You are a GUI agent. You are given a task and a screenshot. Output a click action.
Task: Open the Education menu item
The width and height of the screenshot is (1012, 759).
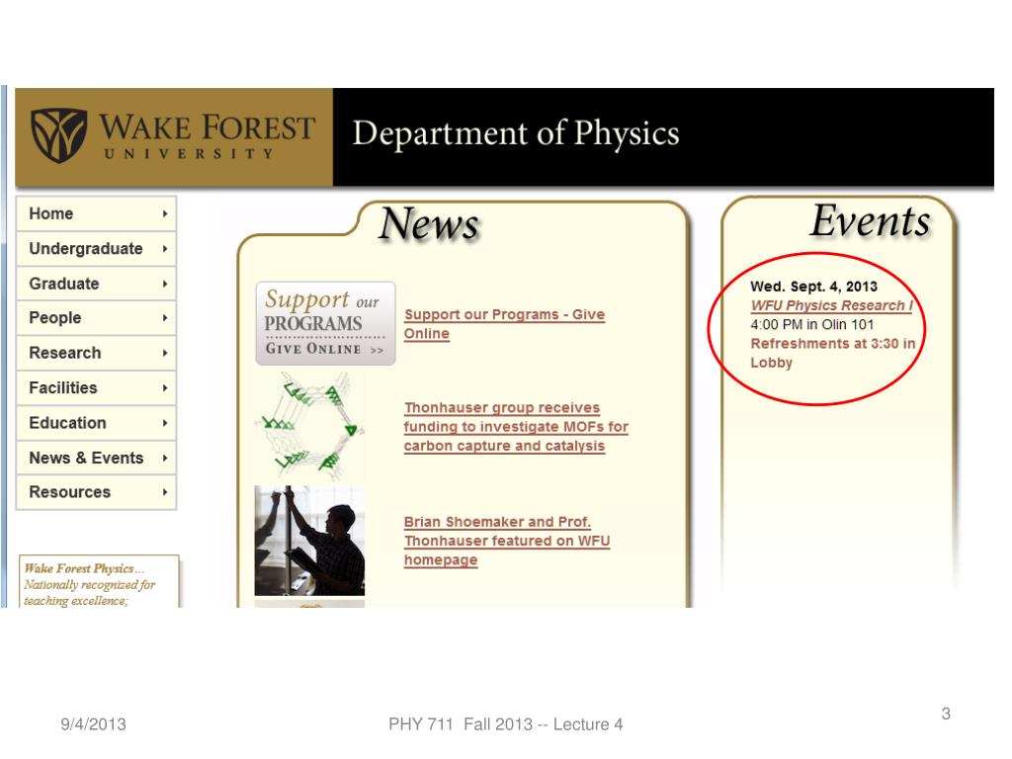(x=96, y=423)
